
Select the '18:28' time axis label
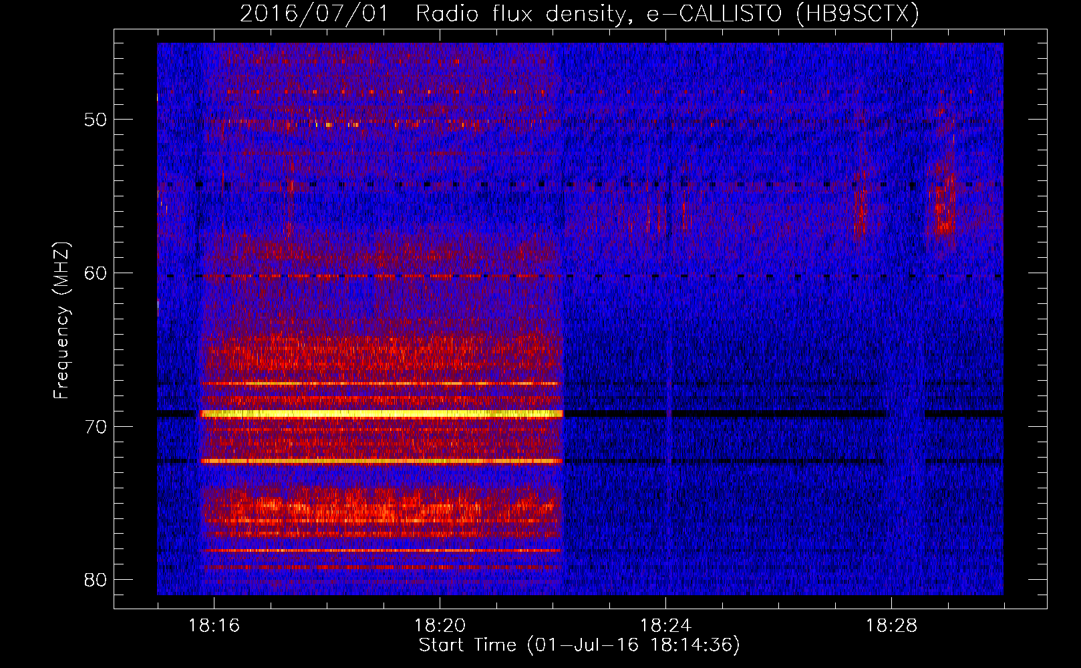[x=892, y=626]
